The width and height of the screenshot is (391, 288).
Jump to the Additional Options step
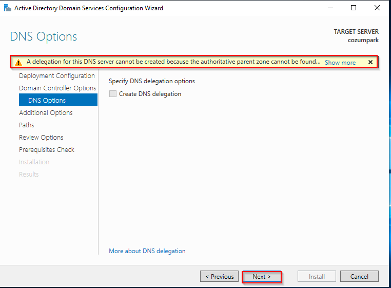pos(46,113)
